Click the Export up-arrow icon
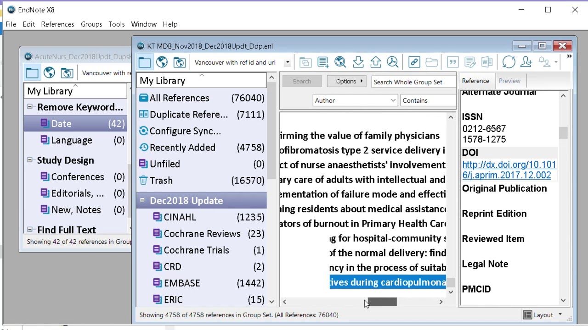588x330 pixels. click(x=375, y=62)
